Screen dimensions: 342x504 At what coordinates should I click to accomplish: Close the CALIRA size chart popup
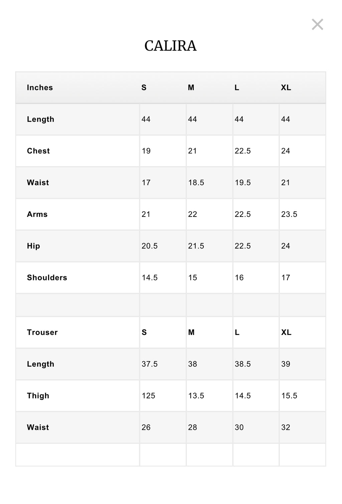click(x=317, y=24)
